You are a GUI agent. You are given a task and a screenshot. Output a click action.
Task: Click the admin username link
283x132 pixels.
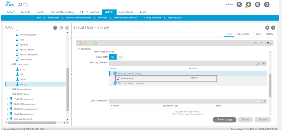pos(229,4)
